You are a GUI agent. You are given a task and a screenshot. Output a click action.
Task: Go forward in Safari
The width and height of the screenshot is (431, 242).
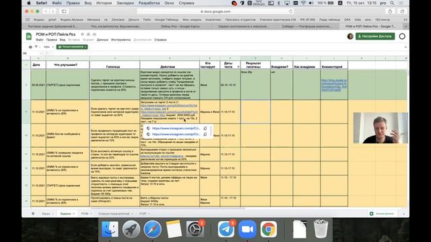click(53, 11)
